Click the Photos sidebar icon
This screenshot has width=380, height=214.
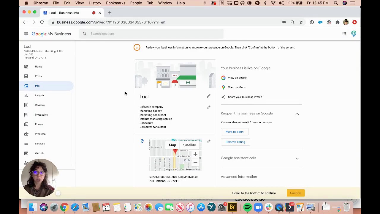(26, 124)
